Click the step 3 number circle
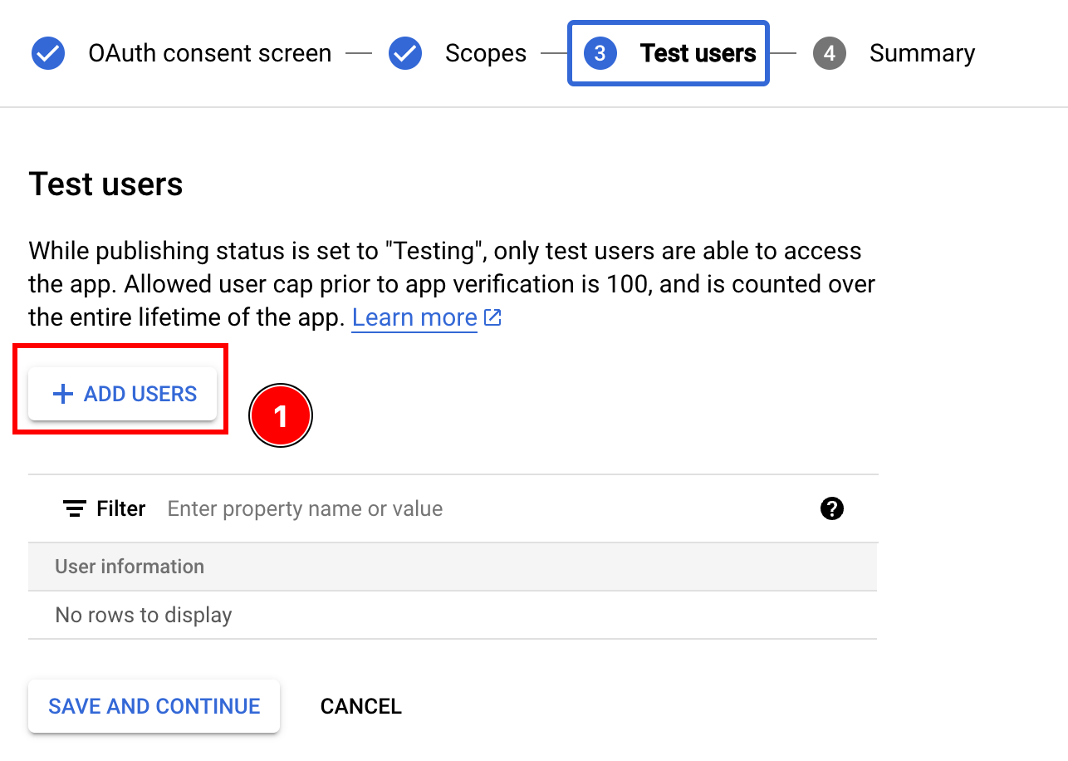Image resolution: width=1068 pixels, height=761 pixels. click(600, 54)
